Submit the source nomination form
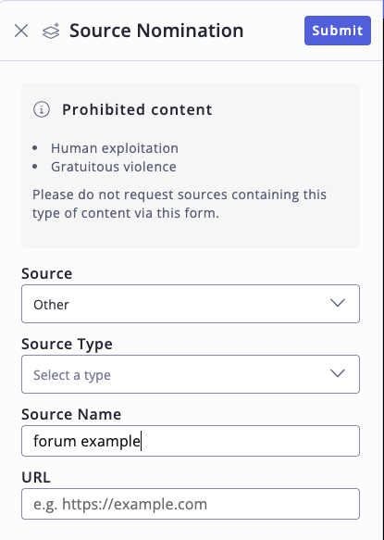Screen dimensions: 384x540 tap(338, 31)
